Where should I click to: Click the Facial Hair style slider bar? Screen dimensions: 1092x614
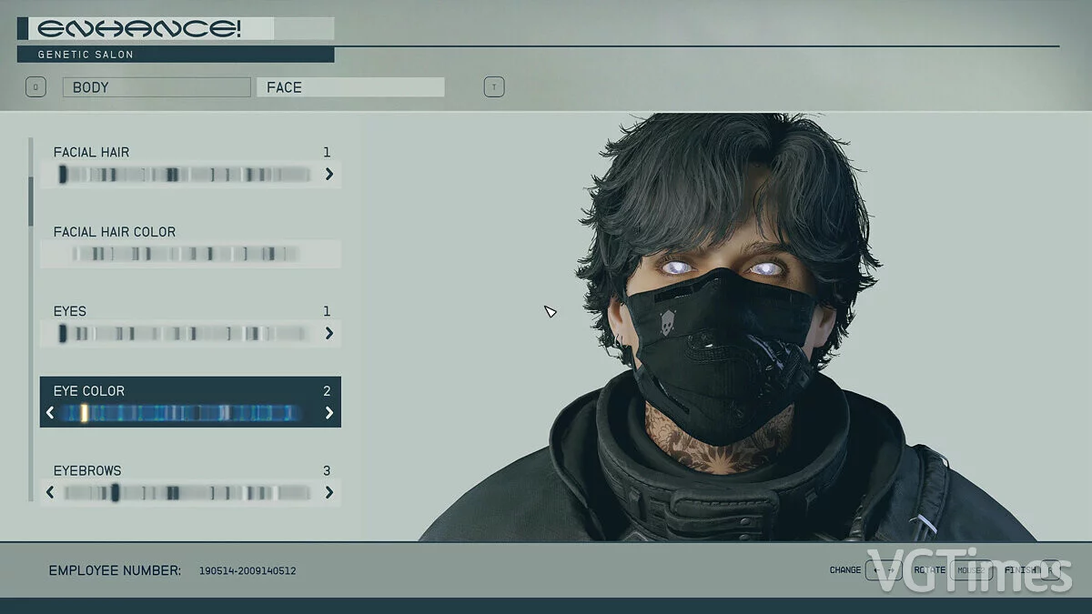click(x=187, y=174)
